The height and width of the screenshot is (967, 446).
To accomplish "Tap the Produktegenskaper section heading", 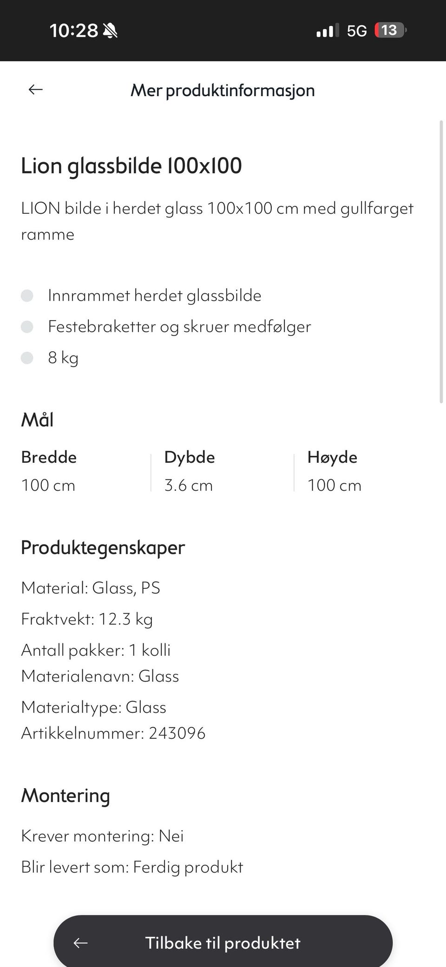I will click(x=102, y=547).
